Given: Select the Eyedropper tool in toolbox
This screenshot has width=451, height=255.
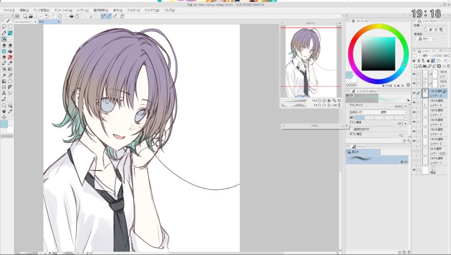Looking at the screenshot, I should [10, 111].
